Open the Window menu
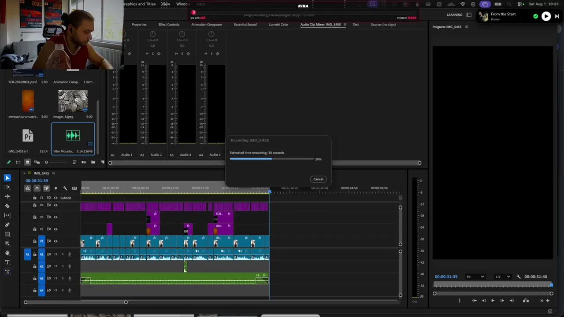 click(183, 4)
